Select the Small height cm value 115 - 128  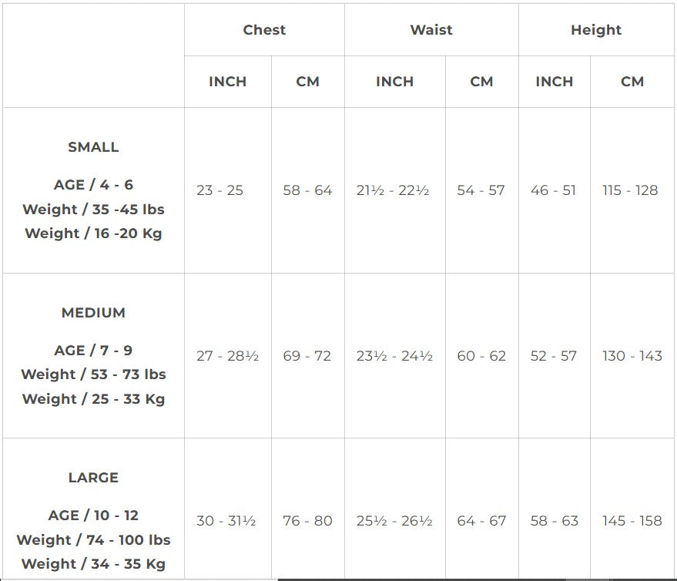pyautogui.click(x=630, y=190)
